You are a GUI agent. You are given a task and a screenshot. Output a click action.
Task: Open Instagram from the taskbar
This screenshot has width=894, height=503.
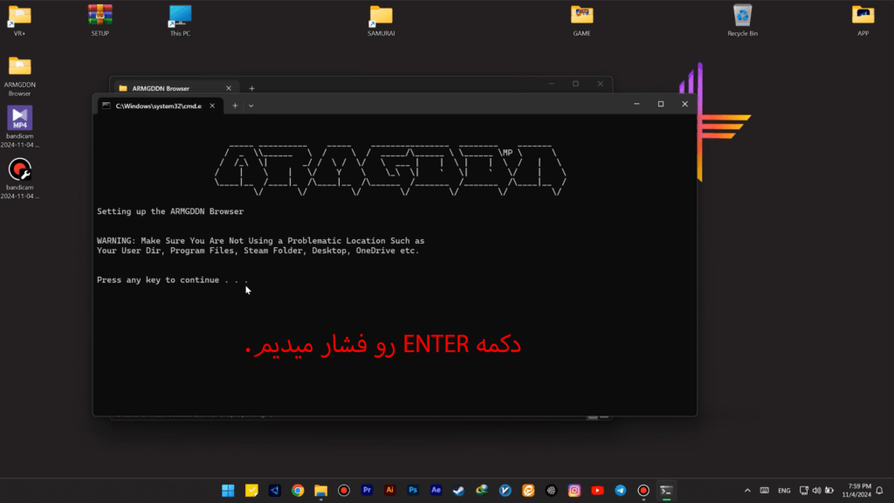coord(574,491)
